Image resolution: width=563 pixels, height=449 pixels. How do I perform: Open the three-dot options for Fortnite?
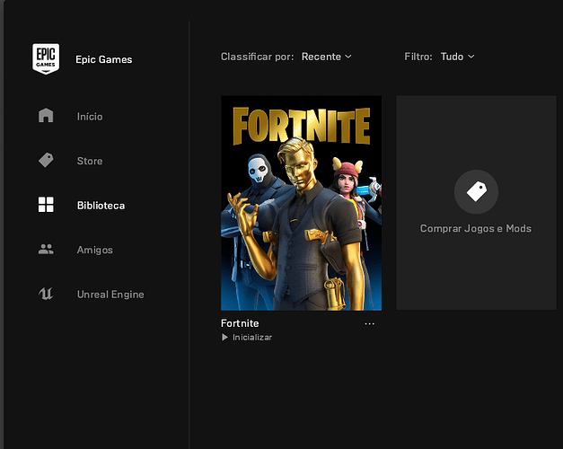click(x=370, y=324)
